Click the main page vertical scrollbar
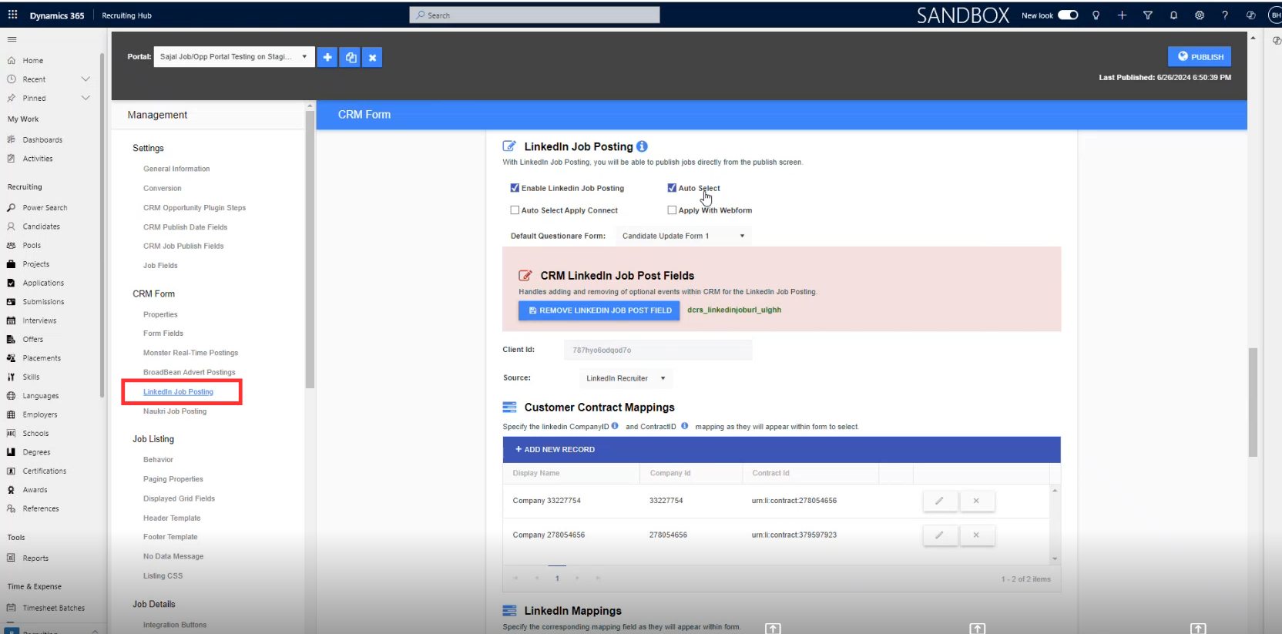1282x634 pixels. (1253, 402)
